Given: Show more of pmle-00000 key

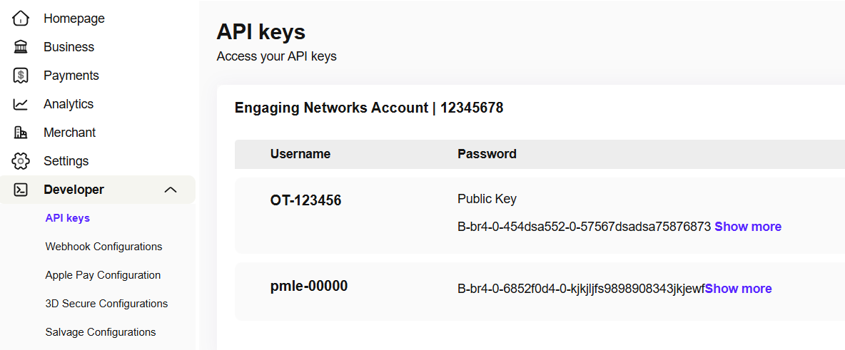Looking at the screenshot, I should point(738,289).
